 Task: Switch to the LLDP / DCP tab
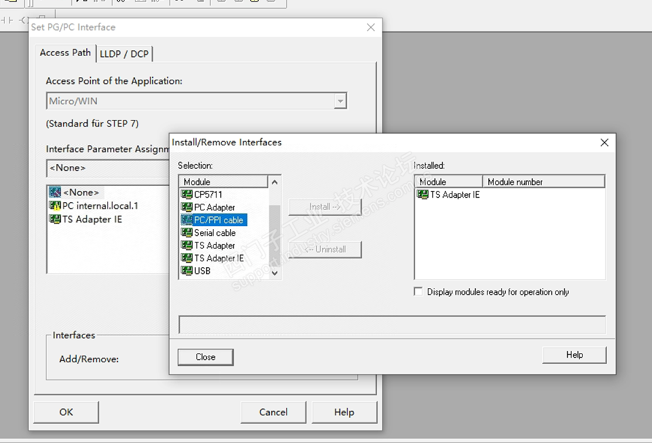(x=124, y=54)
